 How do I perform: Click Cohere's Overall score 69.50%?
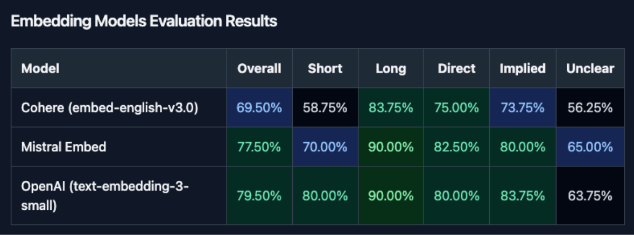coord(259,108)
